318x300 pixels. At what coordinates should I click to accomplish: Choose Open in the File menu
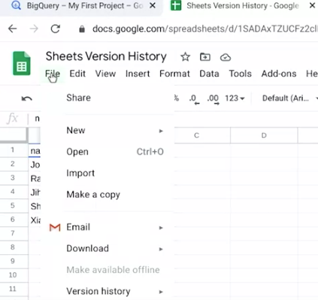pyautogui.click(x=108, y=152)
